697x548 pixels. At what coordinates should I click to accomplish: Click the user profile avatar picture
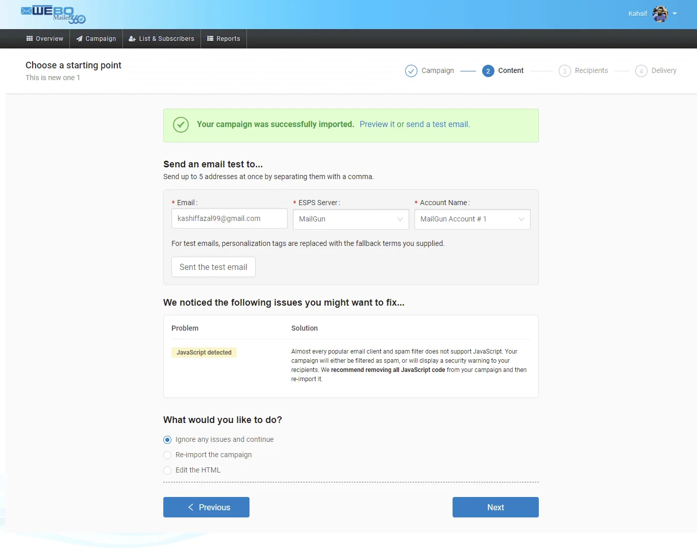[x=660, y=14]
